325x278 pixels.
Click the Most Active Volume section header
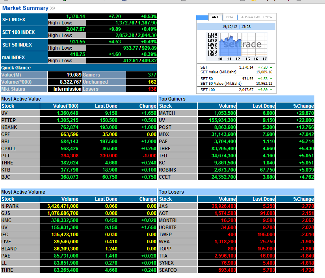pos(79,192)
